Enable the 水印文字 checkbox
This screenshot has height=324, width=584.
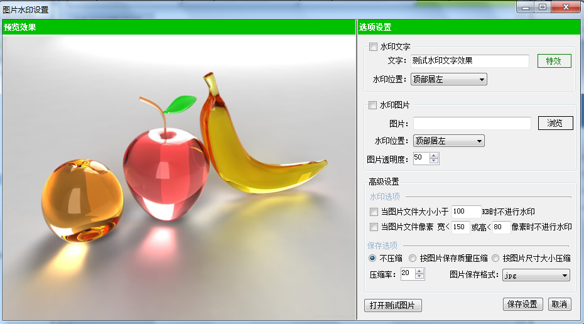[374, 47]
